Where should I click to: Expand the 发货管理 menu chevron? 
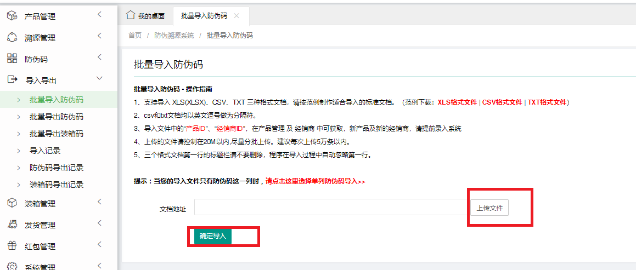point(99,223)
